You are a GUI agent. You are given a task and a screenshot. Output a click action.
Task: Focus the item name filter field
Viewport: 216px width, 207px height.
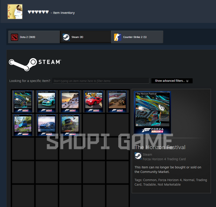[x=101, y=81]
